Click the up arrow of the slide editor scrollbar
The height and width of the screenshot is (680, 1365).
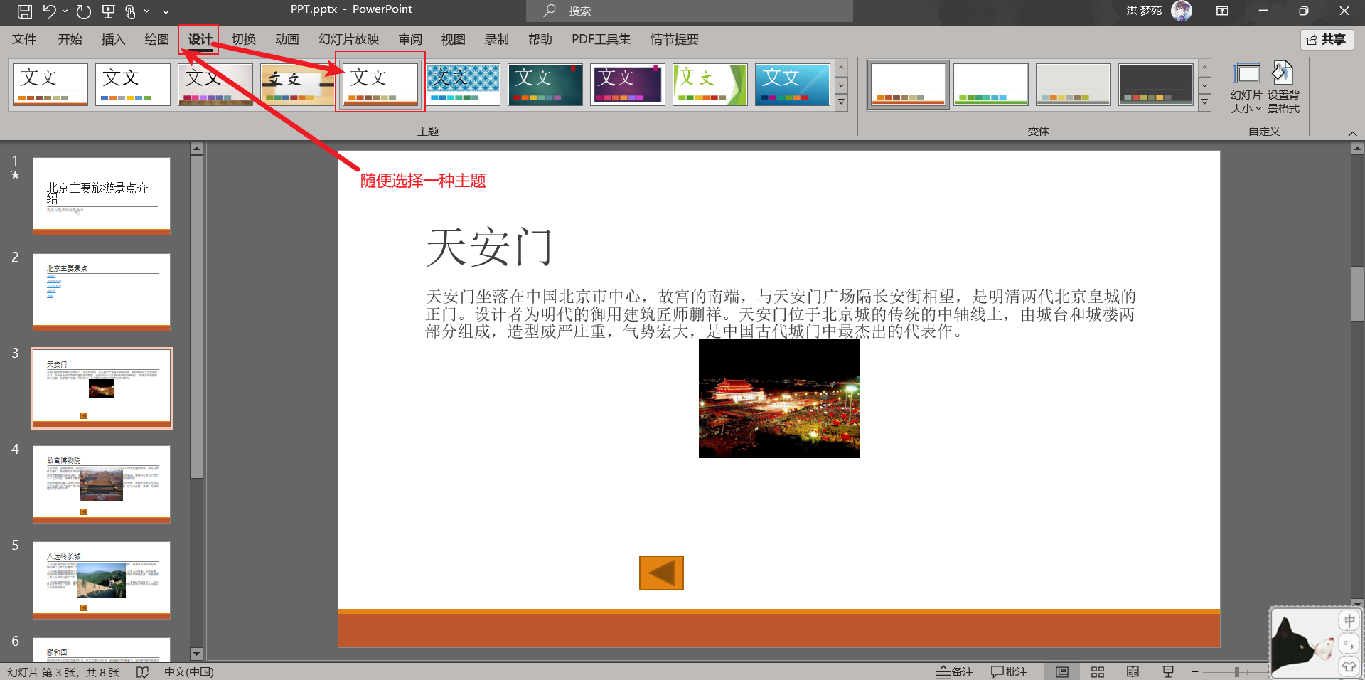click(1357, 149)
